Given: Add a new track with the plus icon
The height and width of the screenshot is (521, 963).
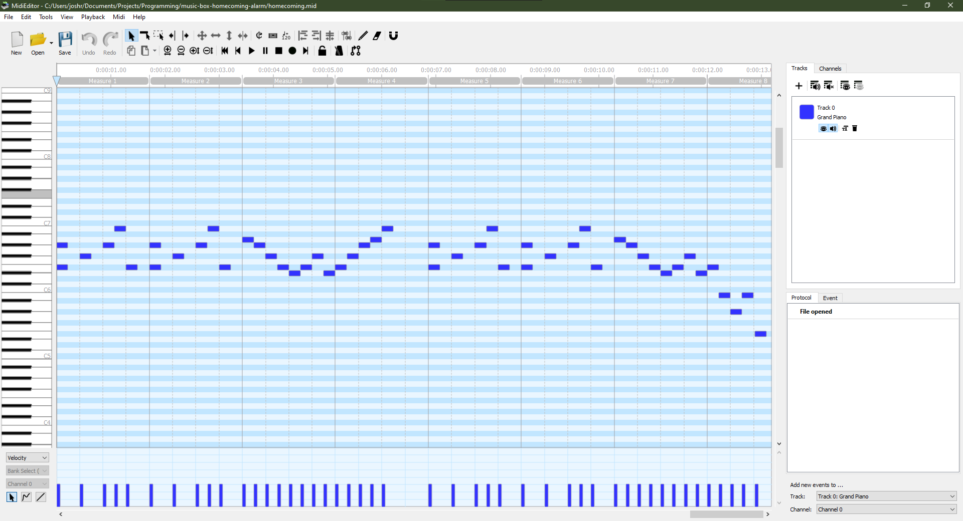Looking at the screenshot, I should (x=799, y=86).
